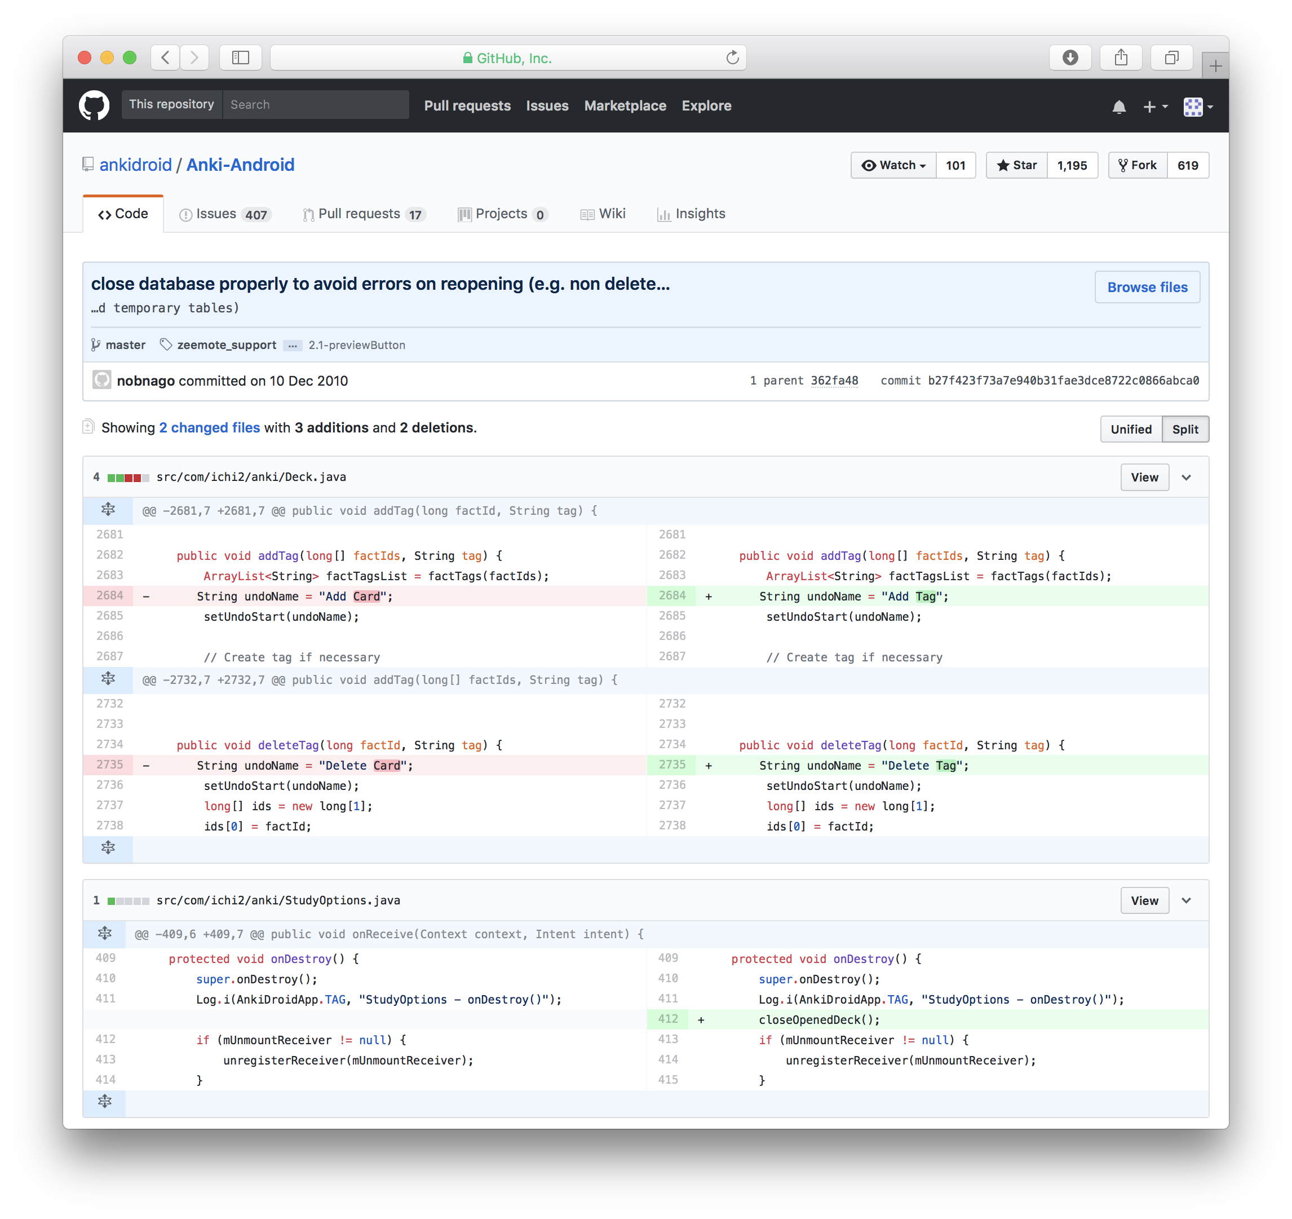Click the GitHub Octocat logo
Image resolution: width=1292 pixels, height=1219 pixels.
(94, 105)
